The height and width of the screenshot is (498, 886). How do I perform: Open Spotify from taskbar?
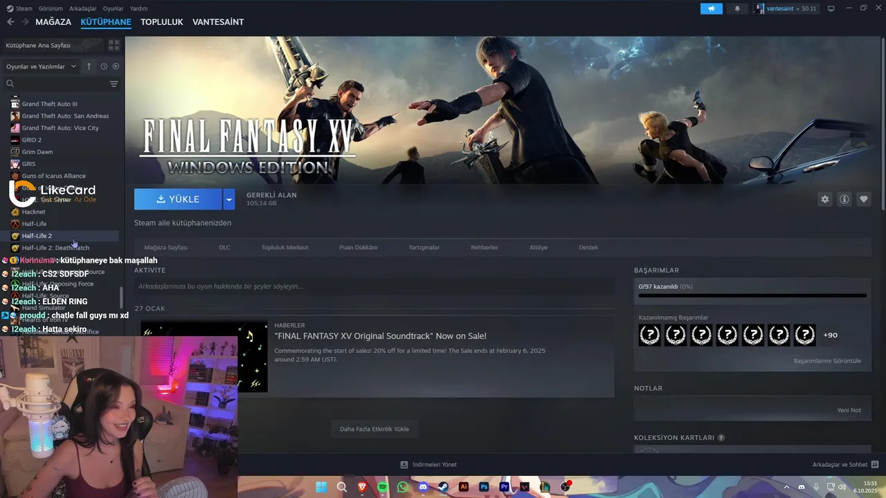coord(383,487)
